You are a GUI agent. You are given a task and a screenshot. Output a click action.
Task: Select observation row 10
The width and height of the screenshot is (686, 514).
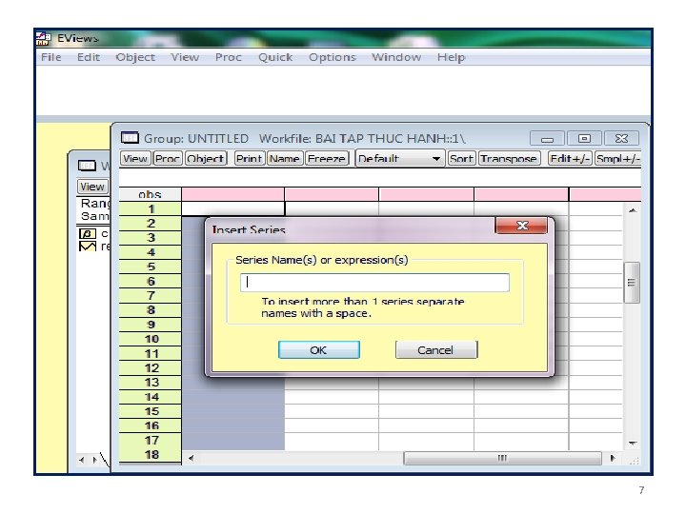[x=151, y=339]
